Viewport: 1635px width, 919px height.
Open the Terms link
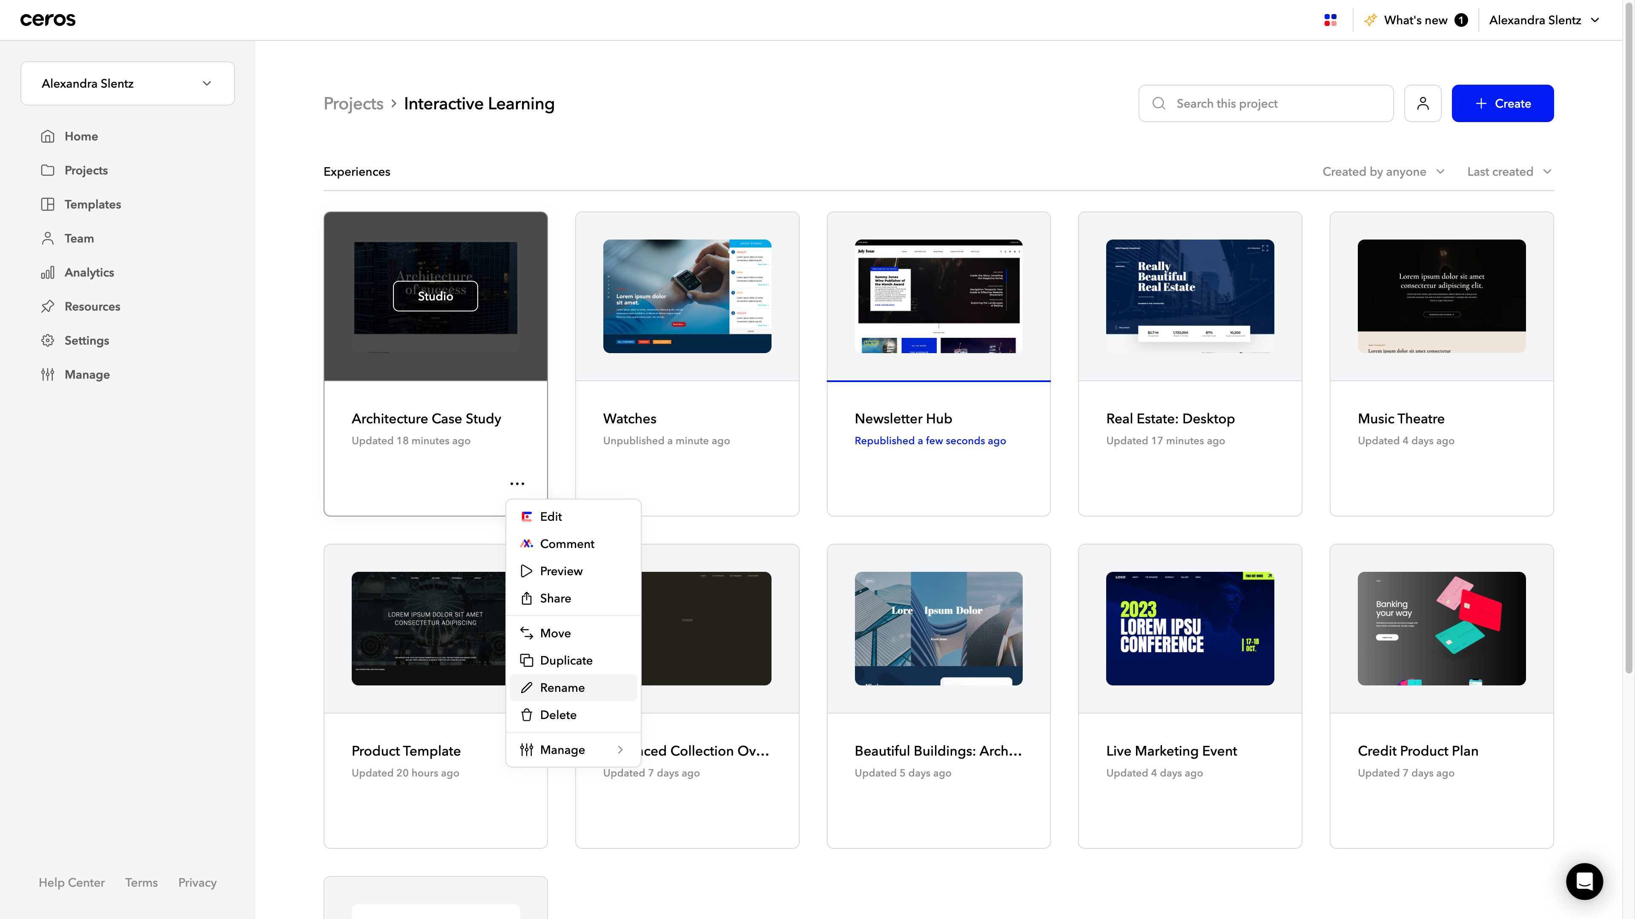141,882
